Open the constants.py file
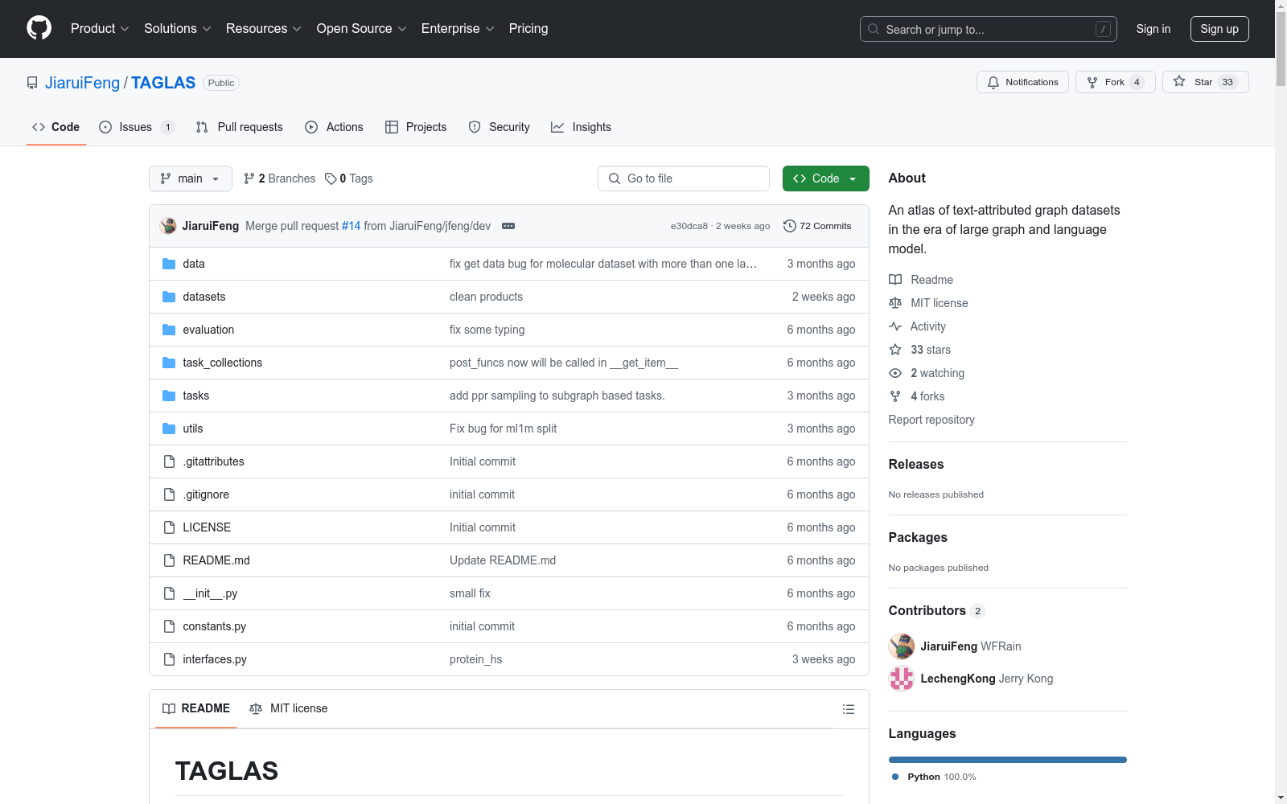 pos(215,626)
